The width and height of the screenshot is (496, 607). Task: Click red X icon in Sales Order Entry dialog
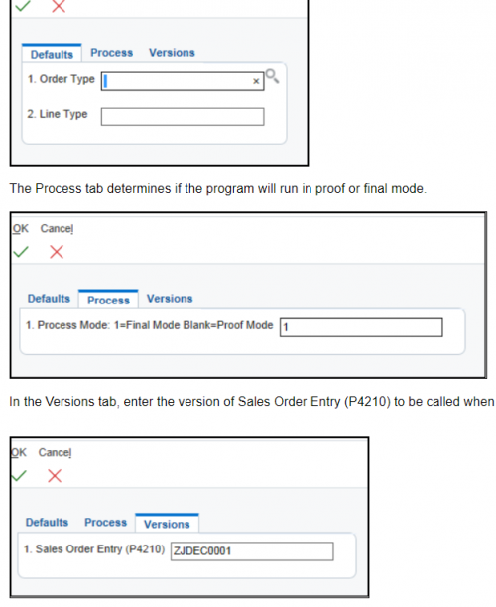[55, 476]
